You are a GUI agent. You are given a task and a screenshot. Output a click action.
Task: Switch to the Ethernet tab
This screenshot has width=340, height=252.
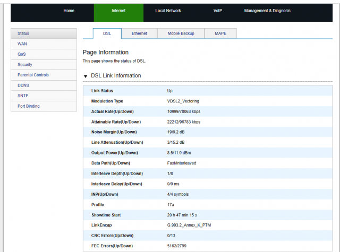coord(140,33)
